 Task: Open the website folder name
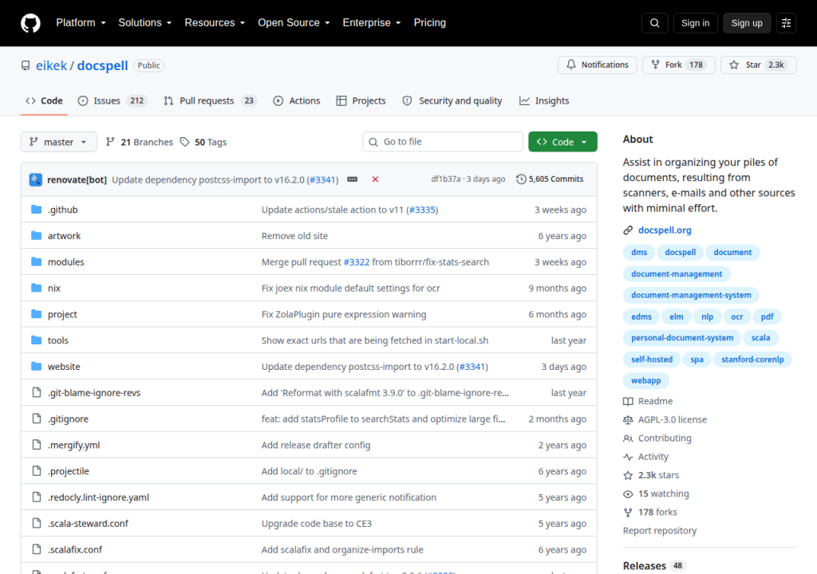[64, 367]
